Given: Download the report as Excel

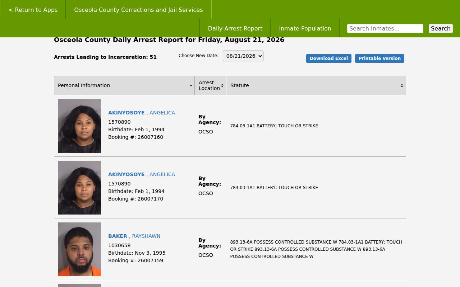Looking at the screenshot, I should click(x=329, y=58).
